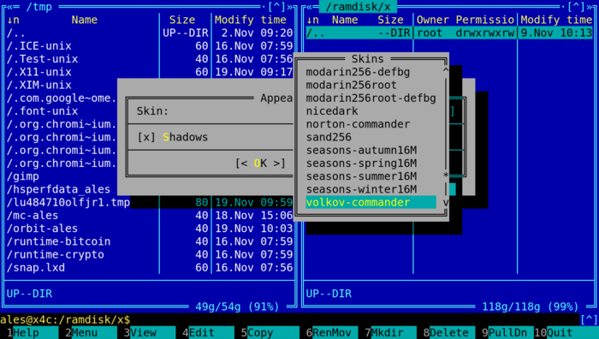
Task: Open the left panel [^] history list
Action: click(x=277, y=7)
